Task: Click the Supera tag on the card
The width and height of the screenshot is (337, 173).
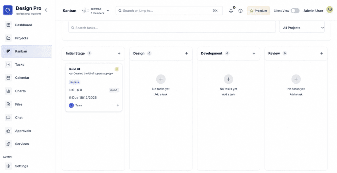Action: point(75,82)
